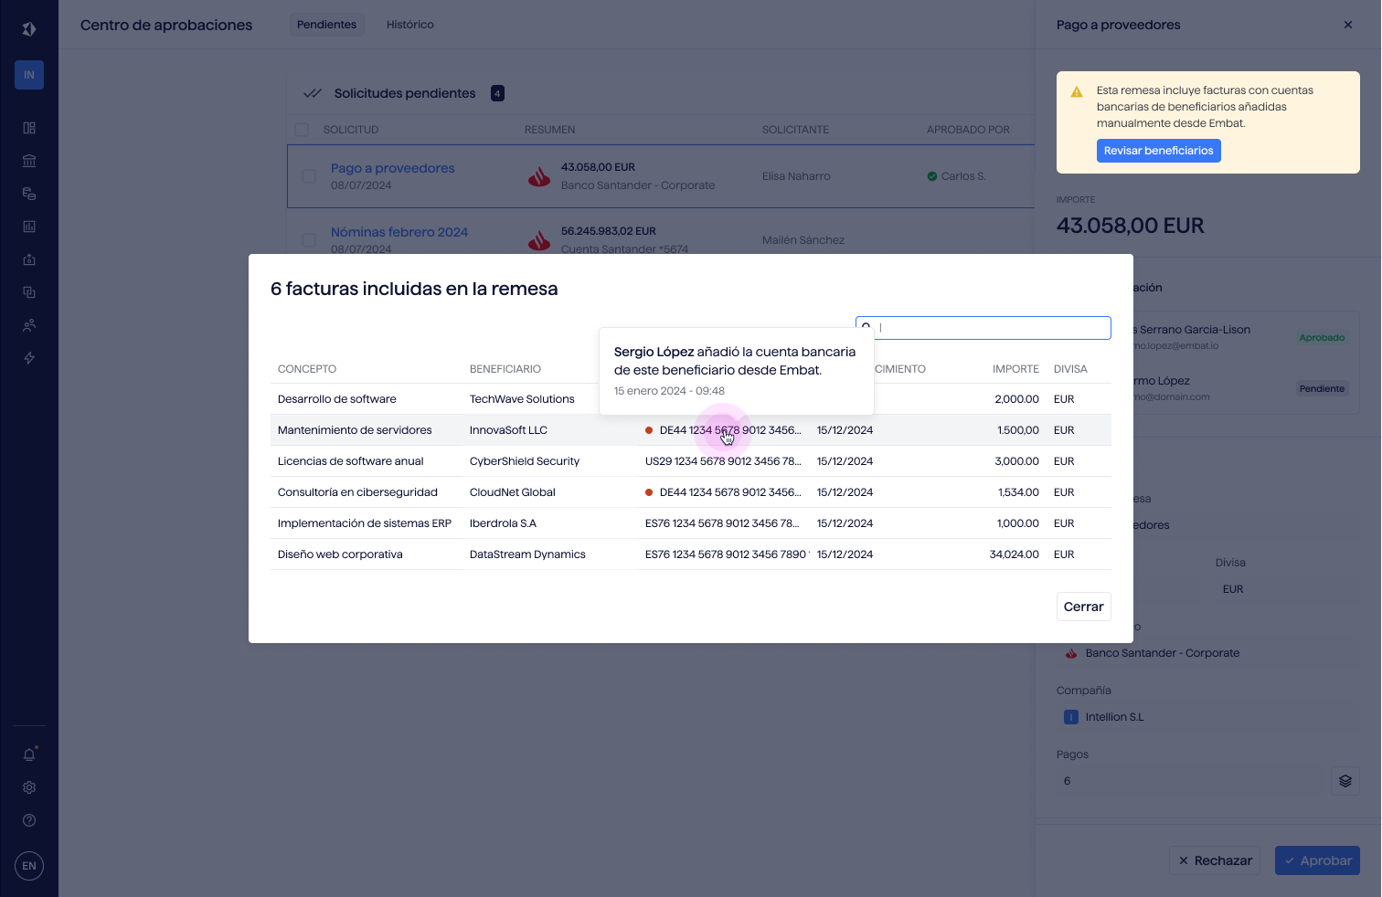This screenshot has height=897, width=1382.
Task: Open the IN company switcher
Action: (x=29, y=75)
